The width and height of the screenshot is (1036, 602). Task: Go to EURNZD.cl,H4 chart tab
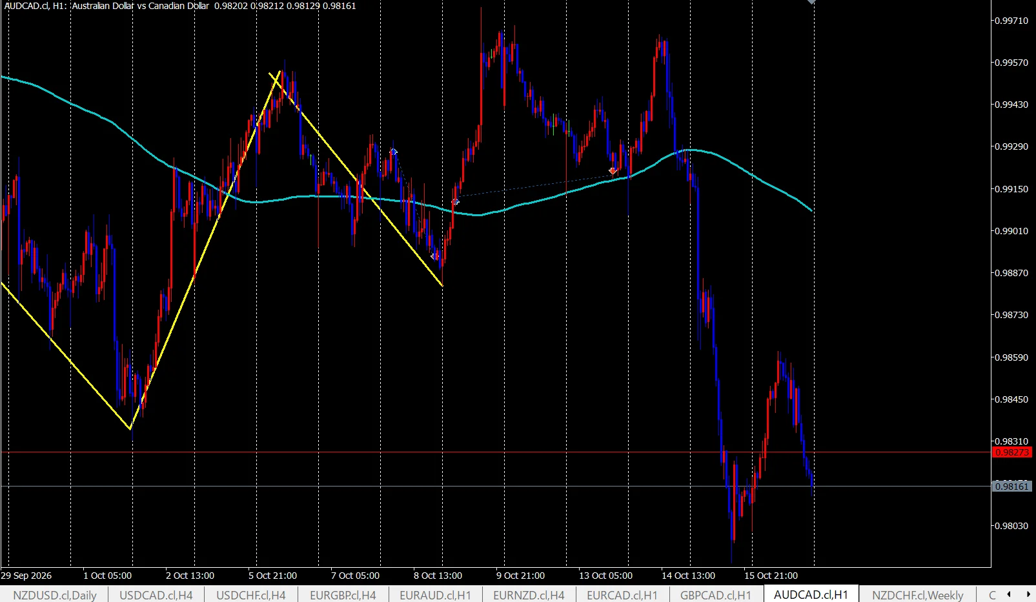pos(529,595)
